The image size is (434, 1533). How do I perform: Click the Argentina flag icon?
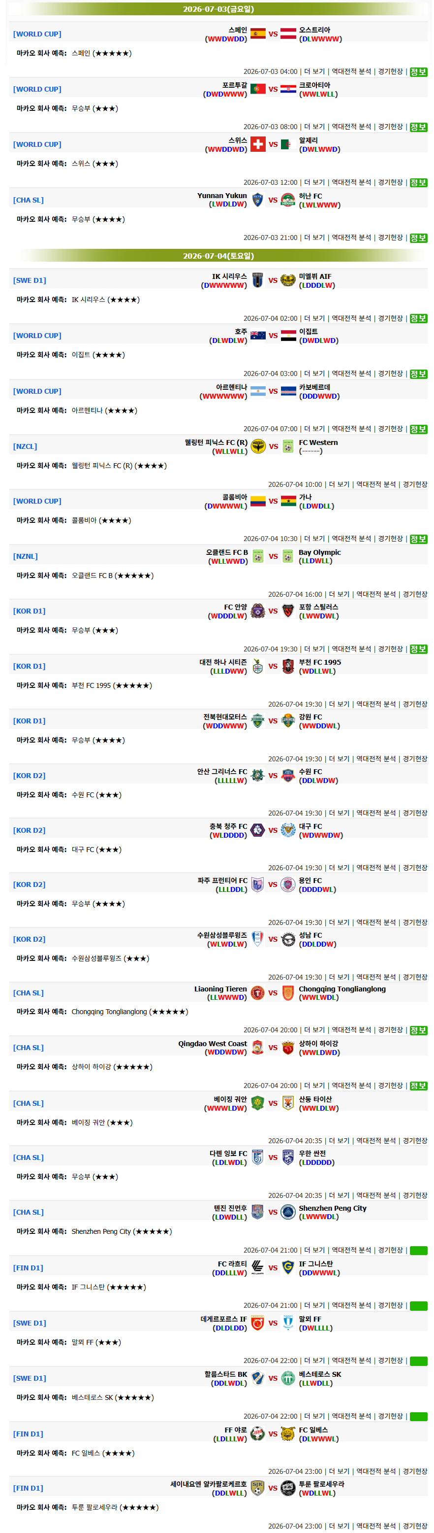[x=257, y=391]
